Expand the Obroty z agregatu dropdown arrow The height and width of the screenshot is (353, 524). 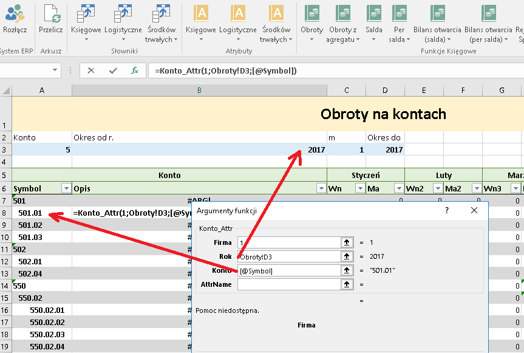point(358,39)
